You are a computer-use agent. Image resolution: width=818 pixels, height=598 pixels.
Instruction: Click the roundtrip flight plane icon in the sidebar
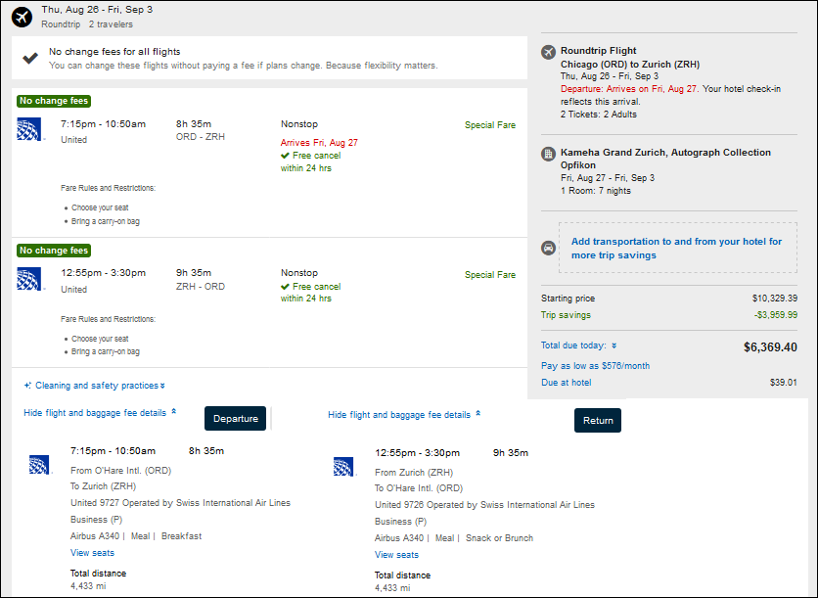(x=548, y=52)
